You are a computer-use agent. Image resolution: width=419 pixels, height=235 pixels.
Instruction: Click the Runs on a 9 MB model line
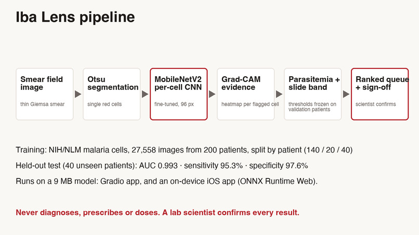(167, 182)
